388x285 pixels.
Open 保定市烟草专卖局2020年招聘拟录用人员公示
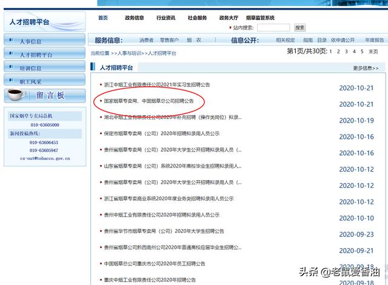pos(162,133)
